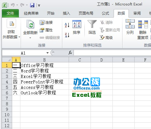151x129 pixels.
Task: Sort descending Z to A
Action: click(x=67, y=35)
